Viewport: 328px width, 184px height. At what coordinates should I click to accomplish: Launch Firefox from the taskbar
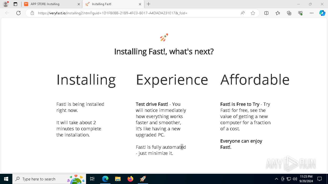[x=130, y=179]
